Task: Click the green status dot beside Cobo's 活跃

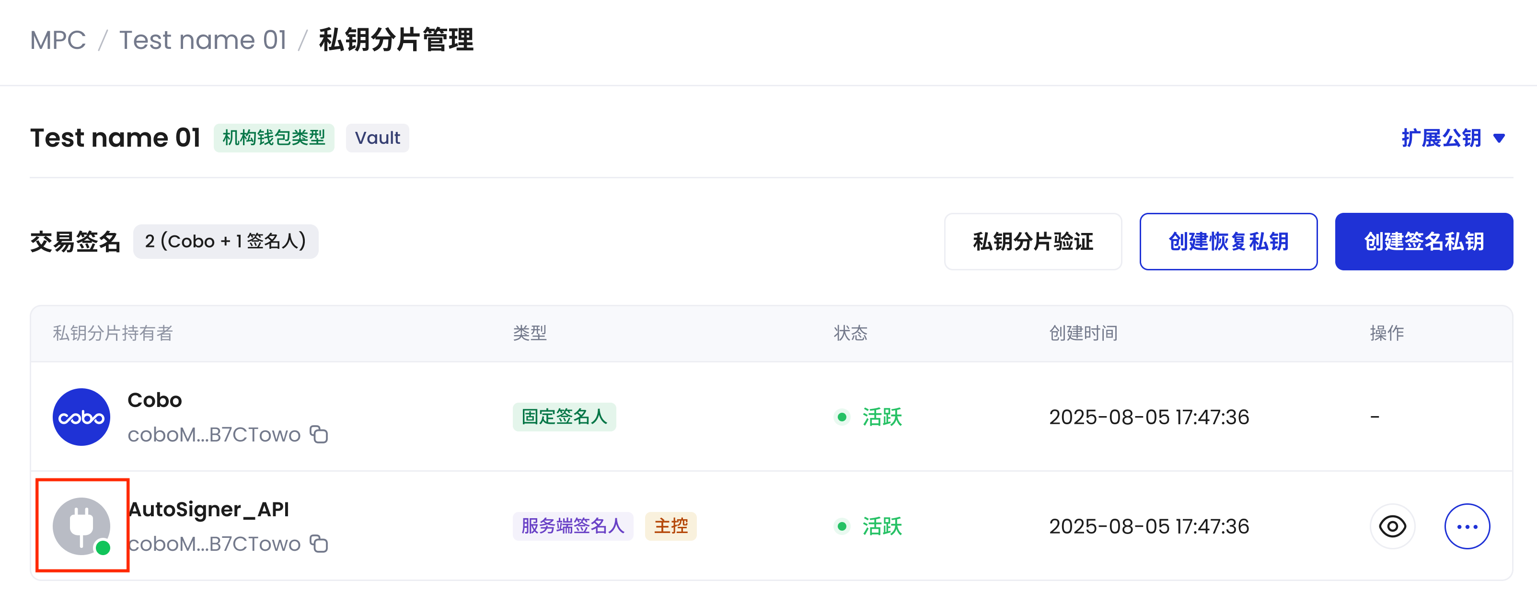Action: 842,418
